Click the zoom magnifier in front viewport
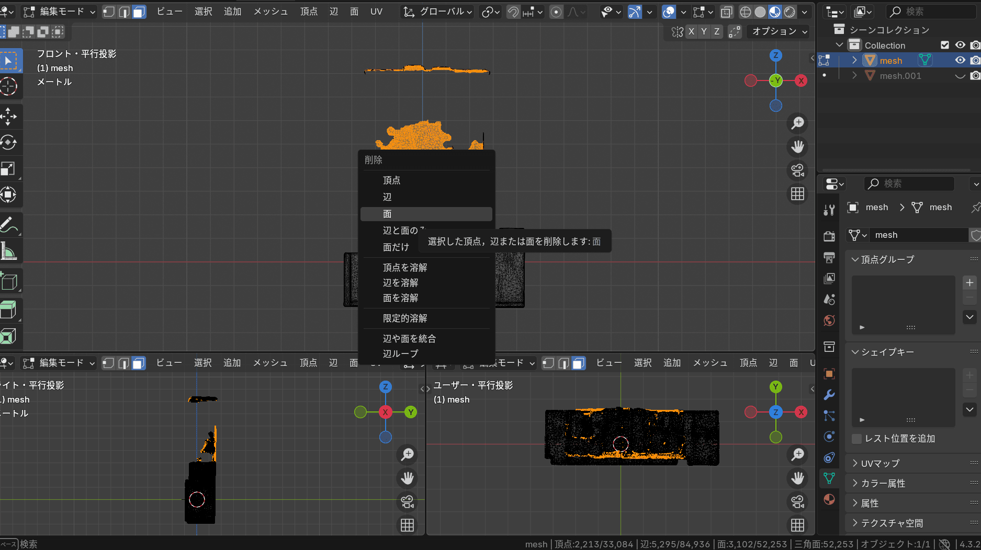Screen dimensions: 981x550 (797, 123)
